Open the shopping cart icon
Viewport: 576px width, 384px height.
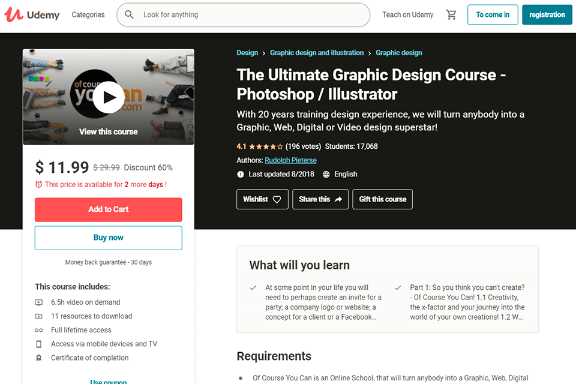point(451,15)
